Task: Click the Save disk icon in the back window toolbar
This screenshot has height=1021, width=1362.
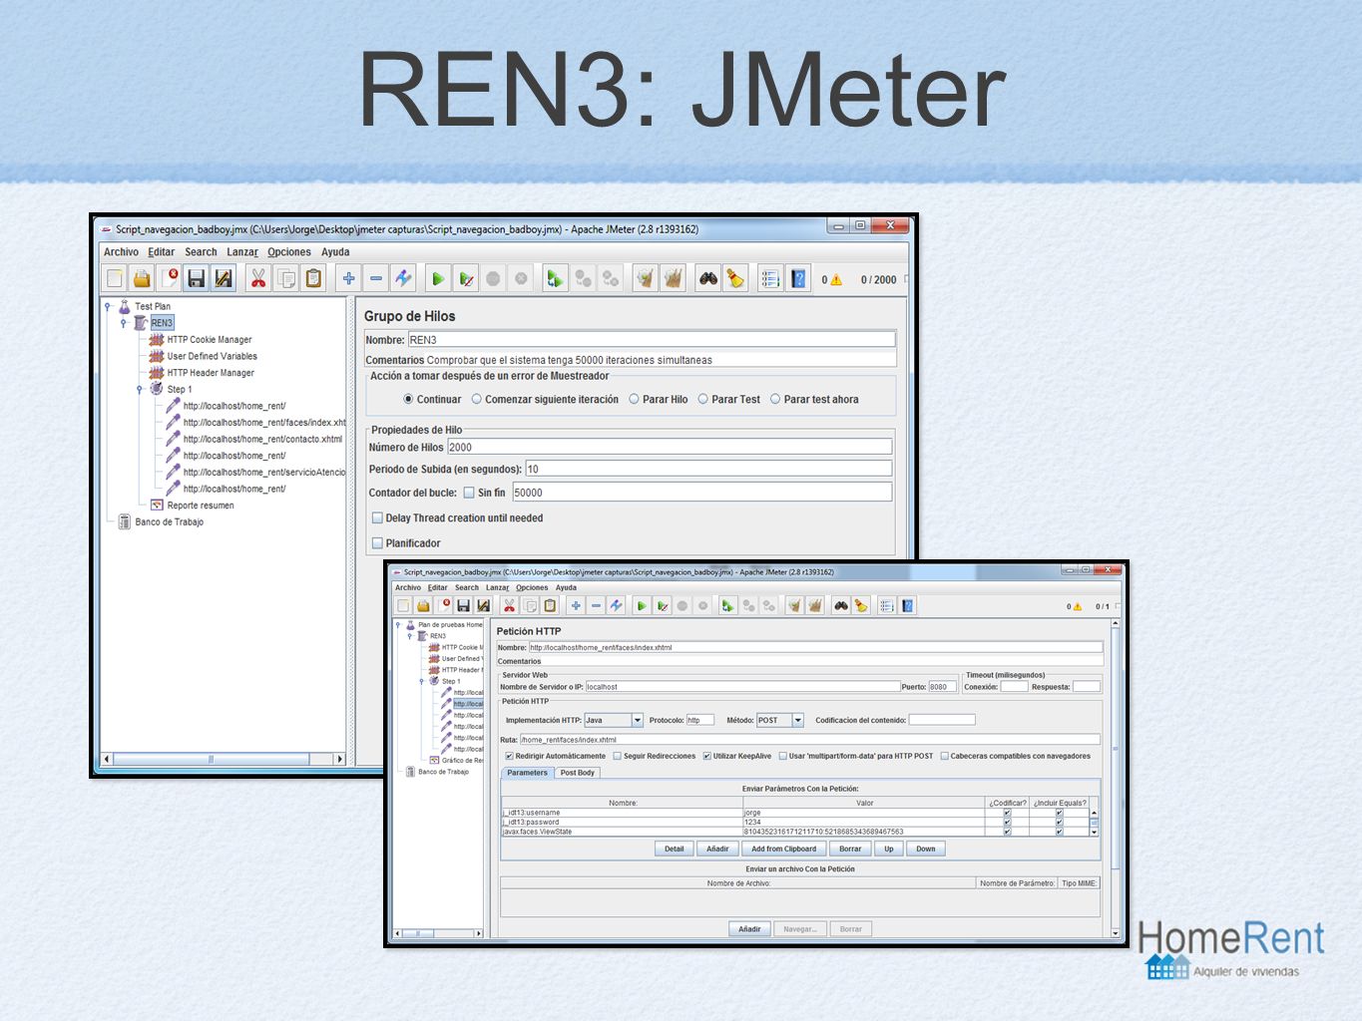Action: [196, 279]
